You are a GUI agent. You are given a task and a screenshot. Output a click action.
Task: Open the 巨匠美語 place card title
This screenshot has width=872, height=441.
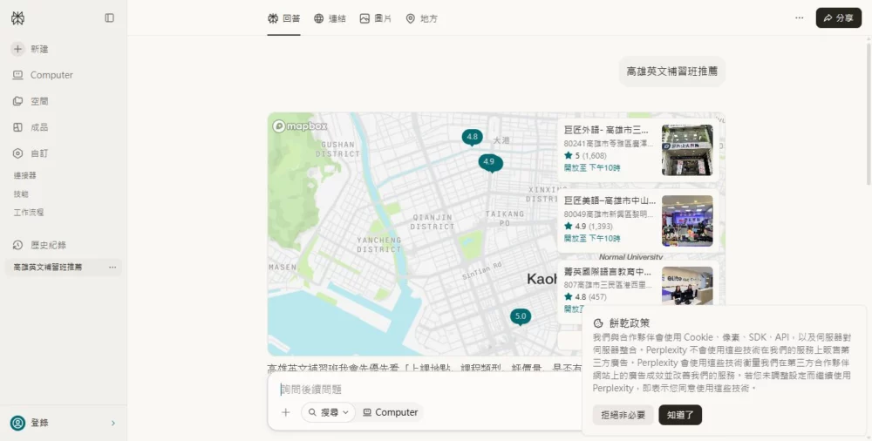click(x=610, y=200)
